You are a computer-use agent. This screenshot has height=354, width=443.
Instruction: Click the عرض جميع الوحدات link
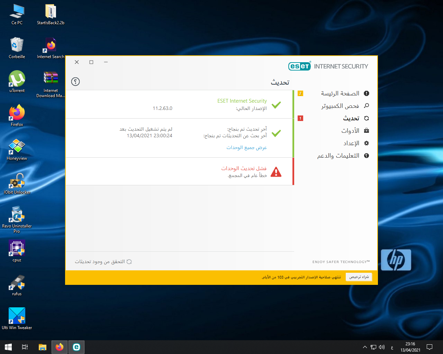[x=246, y=148]
